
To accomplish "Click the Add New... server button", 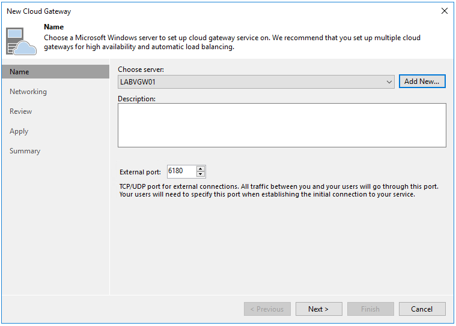I will coord(422,81).
